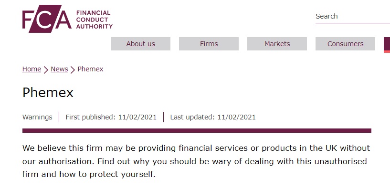Screen dimensions: 390x187
Task: Click the word 'UK' in the warning text
Action: click(331, 148)
